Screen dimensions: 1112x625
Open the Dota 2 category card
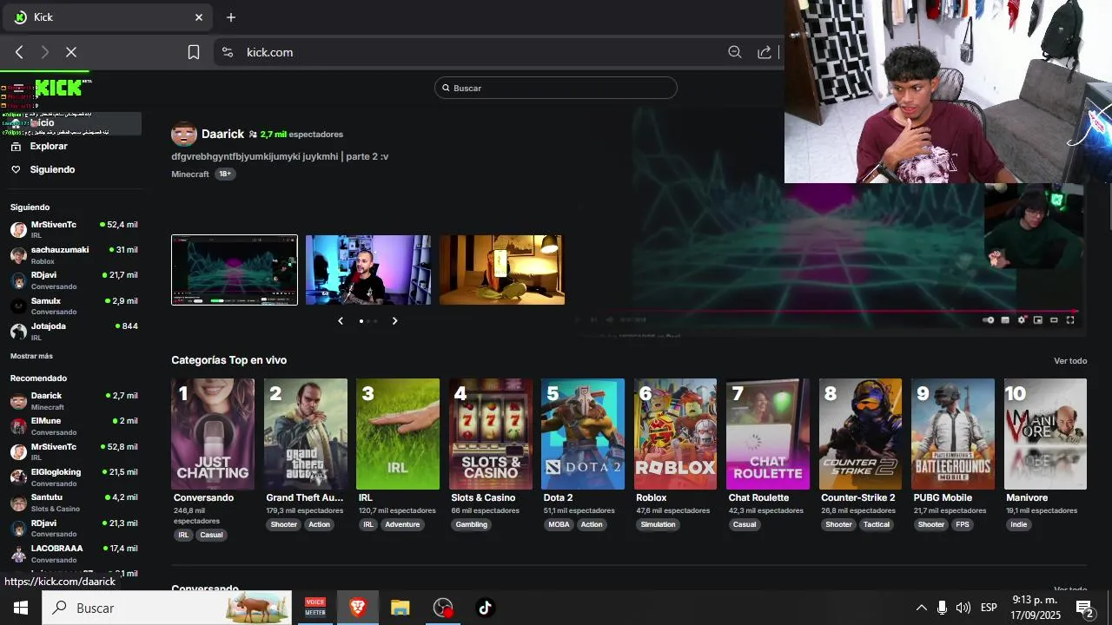pyautogui.click(x=583, y=434)
